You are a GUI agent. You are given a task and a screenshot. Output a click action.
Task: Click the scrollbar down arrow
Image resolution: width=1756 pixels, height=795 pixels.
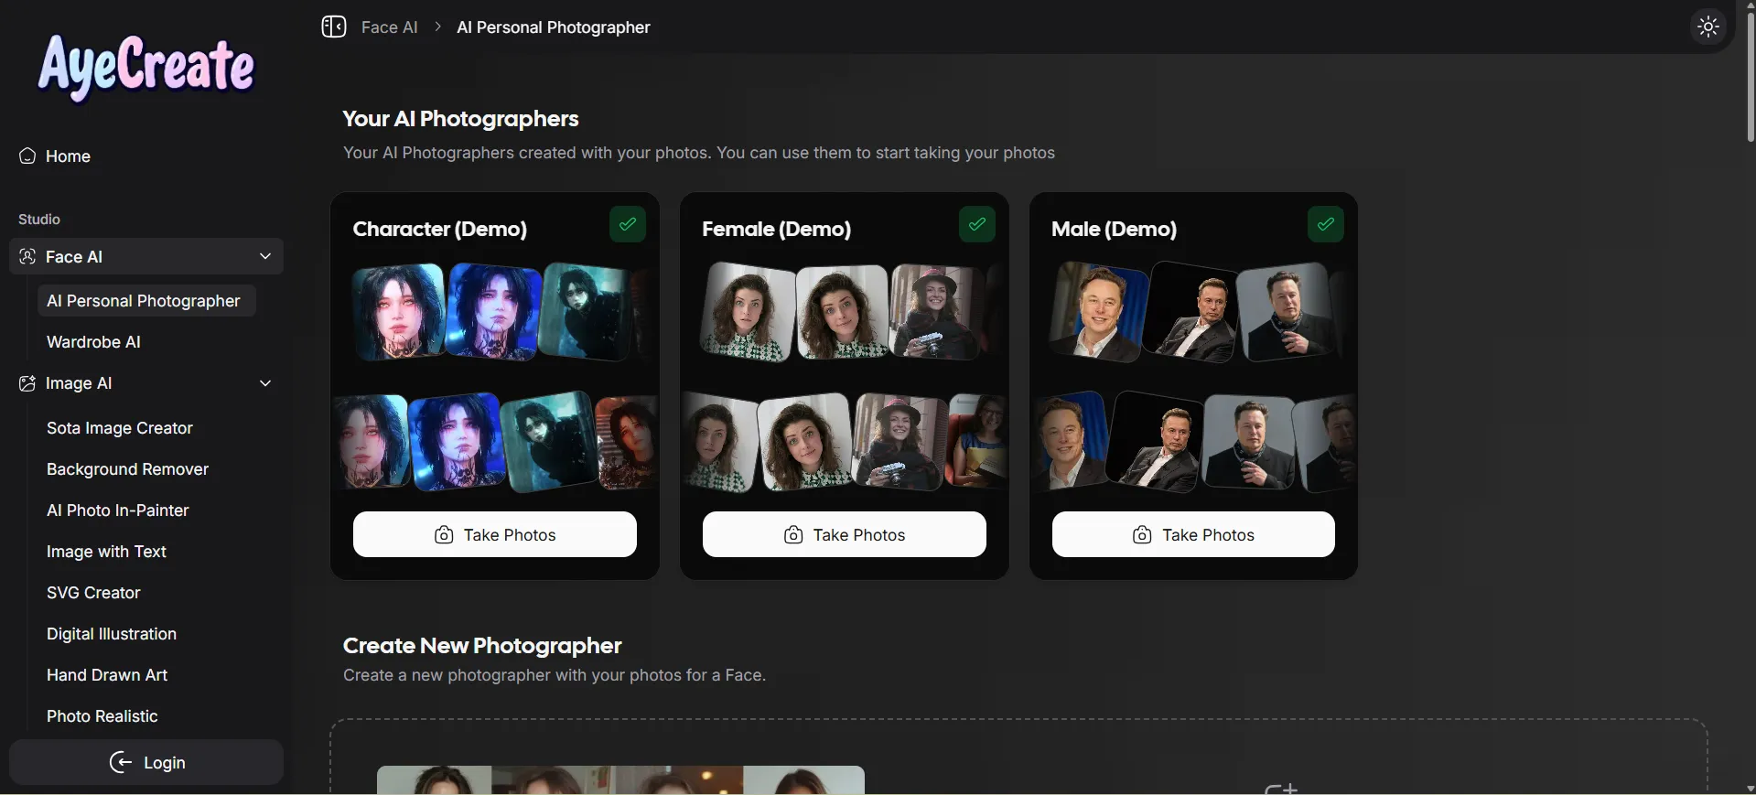click(1750, 789)
